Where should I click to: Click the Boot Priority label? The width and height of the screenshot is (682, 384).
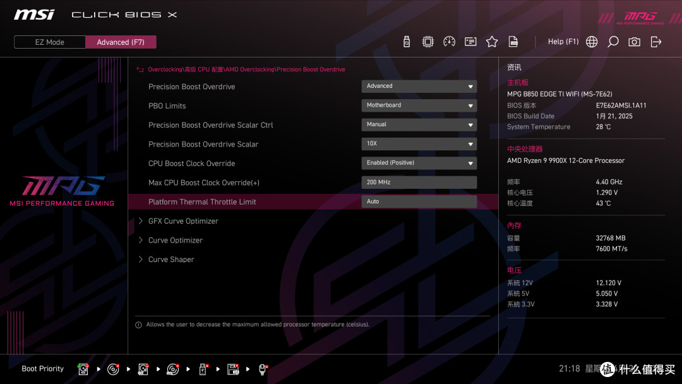(43, 369)
